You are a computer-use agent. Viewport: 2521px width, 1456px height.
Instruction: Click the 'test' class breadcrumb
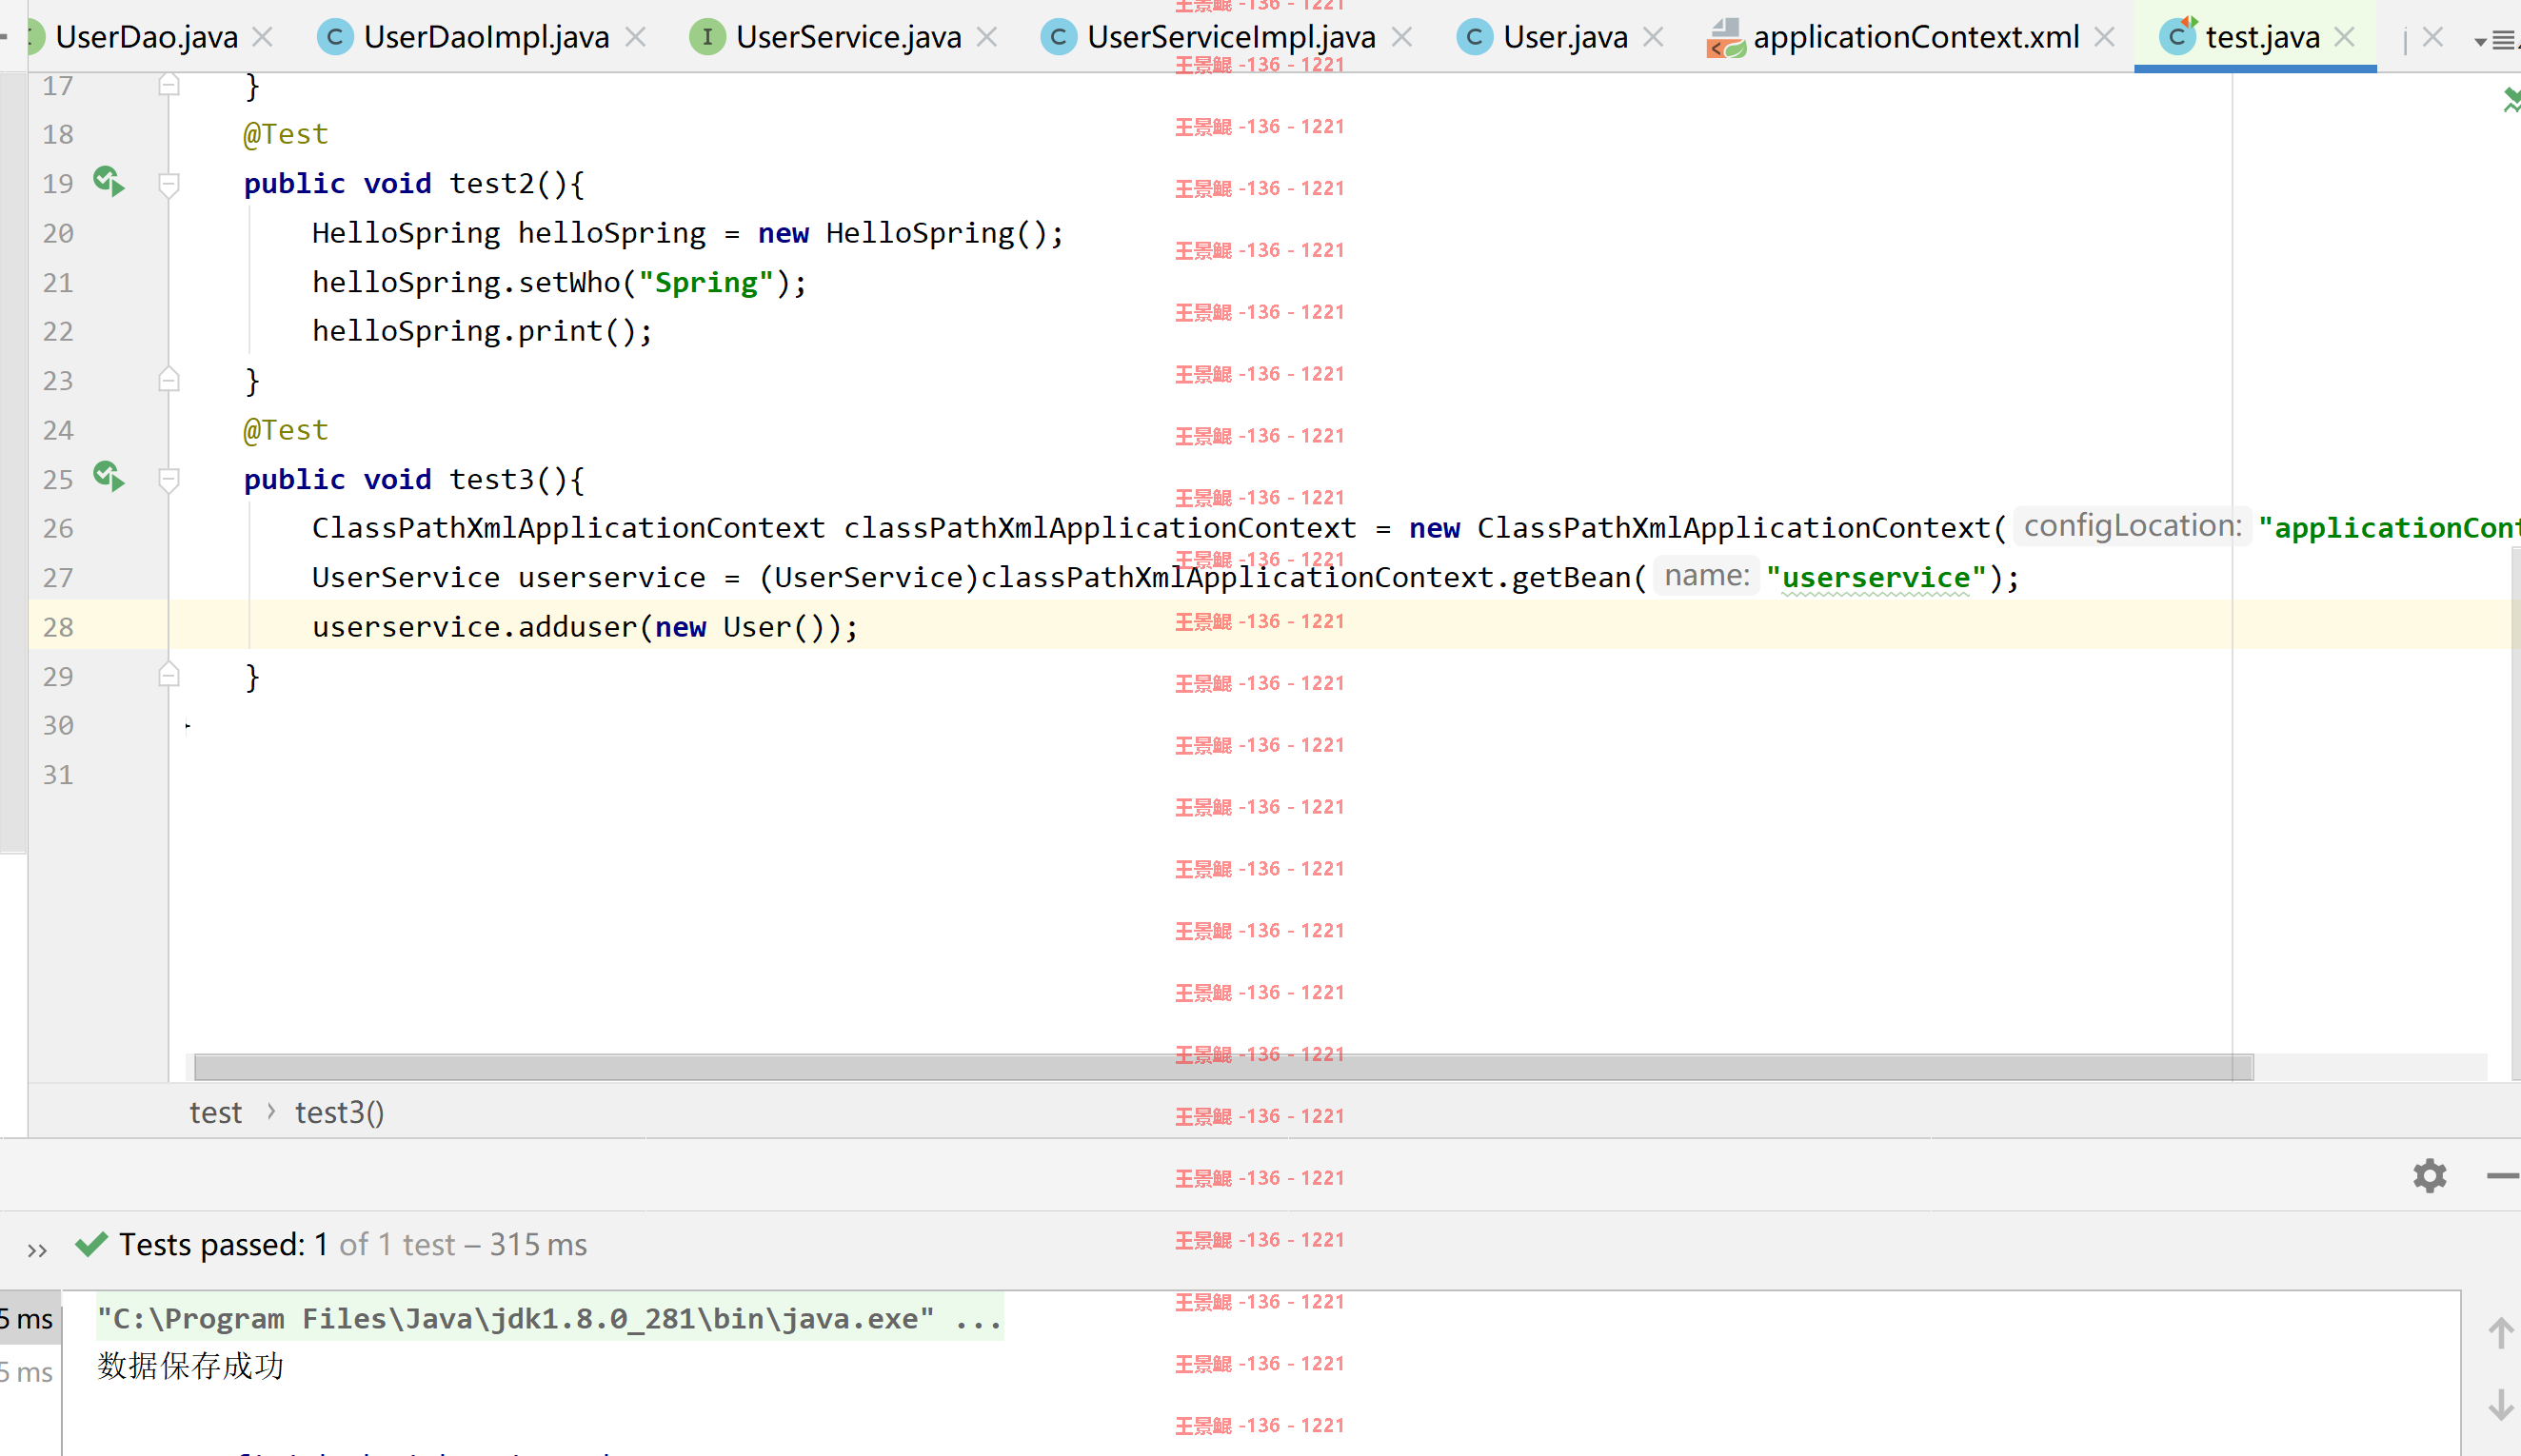coord(215,1112)
